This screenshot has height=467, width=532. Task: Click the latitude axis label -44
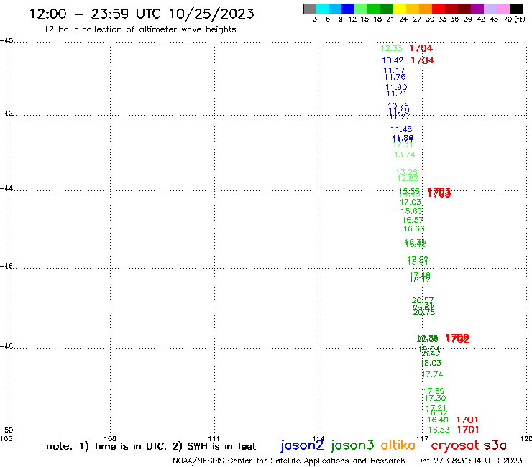6,188
